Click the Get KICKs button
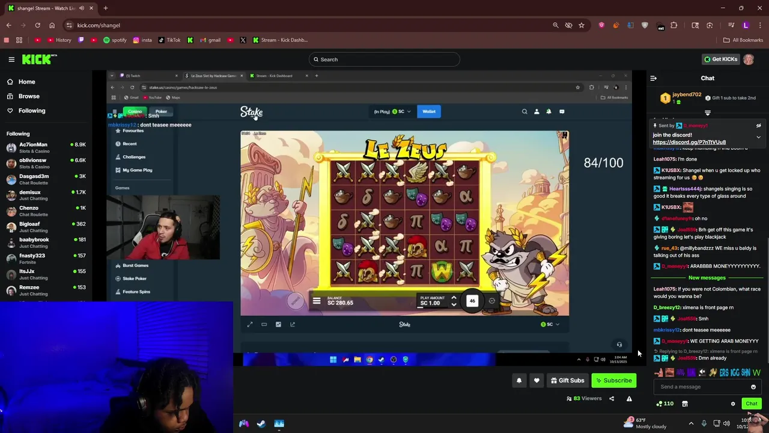769x433 pixels. click(720, 60)
